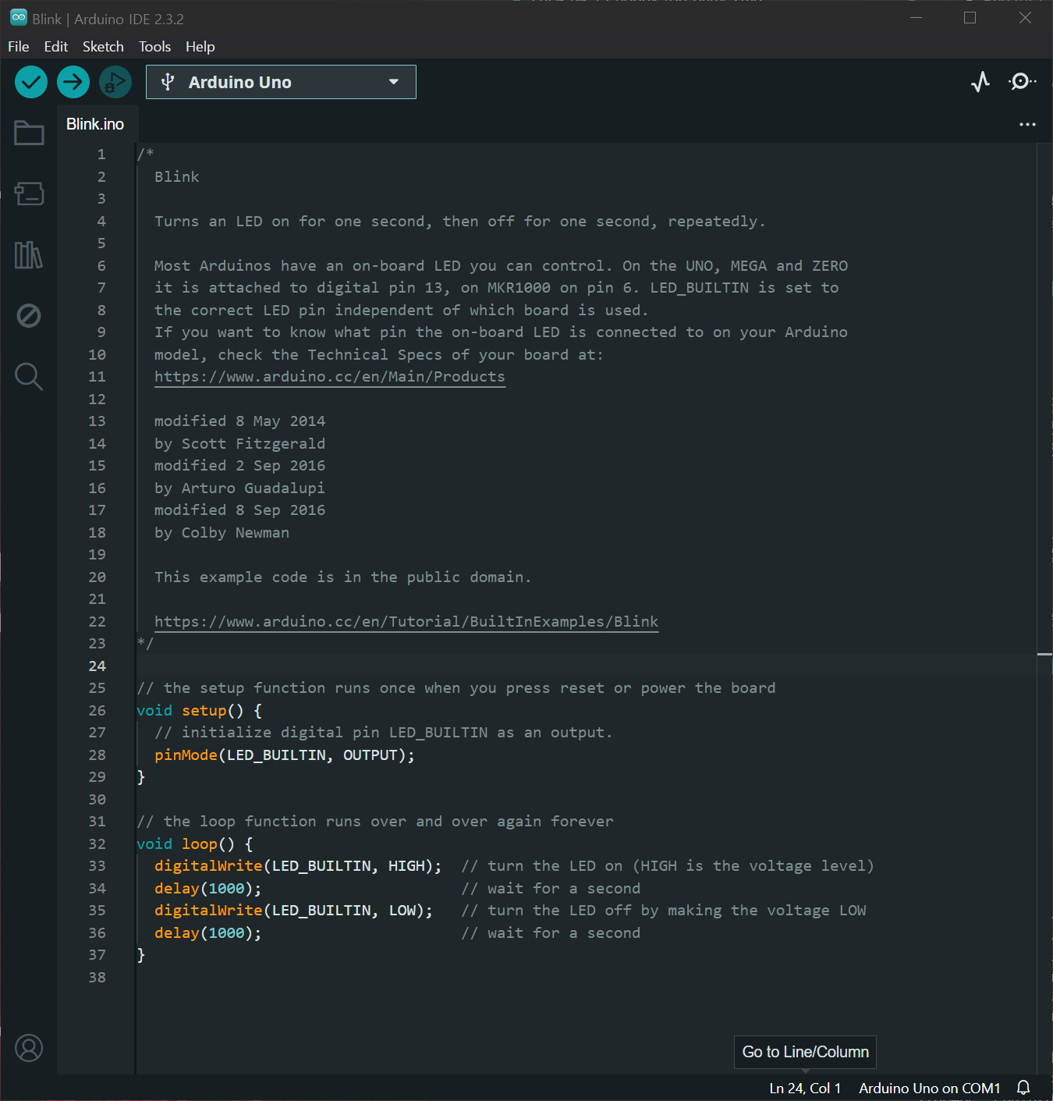The width and height of the screenshot is (1053, 1101).
Task: Open the Sketchbook folder panel
Action: pyautogui.click(x=29, y=133)
